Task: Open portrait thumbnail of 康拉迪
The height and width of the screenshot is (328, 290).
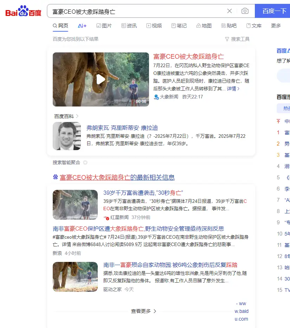Action: (67, 136)
